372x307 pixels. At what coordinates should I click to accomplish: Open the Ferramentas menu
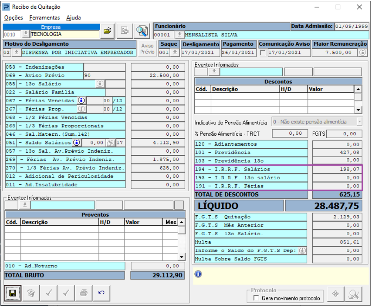[x=44, y=18]
